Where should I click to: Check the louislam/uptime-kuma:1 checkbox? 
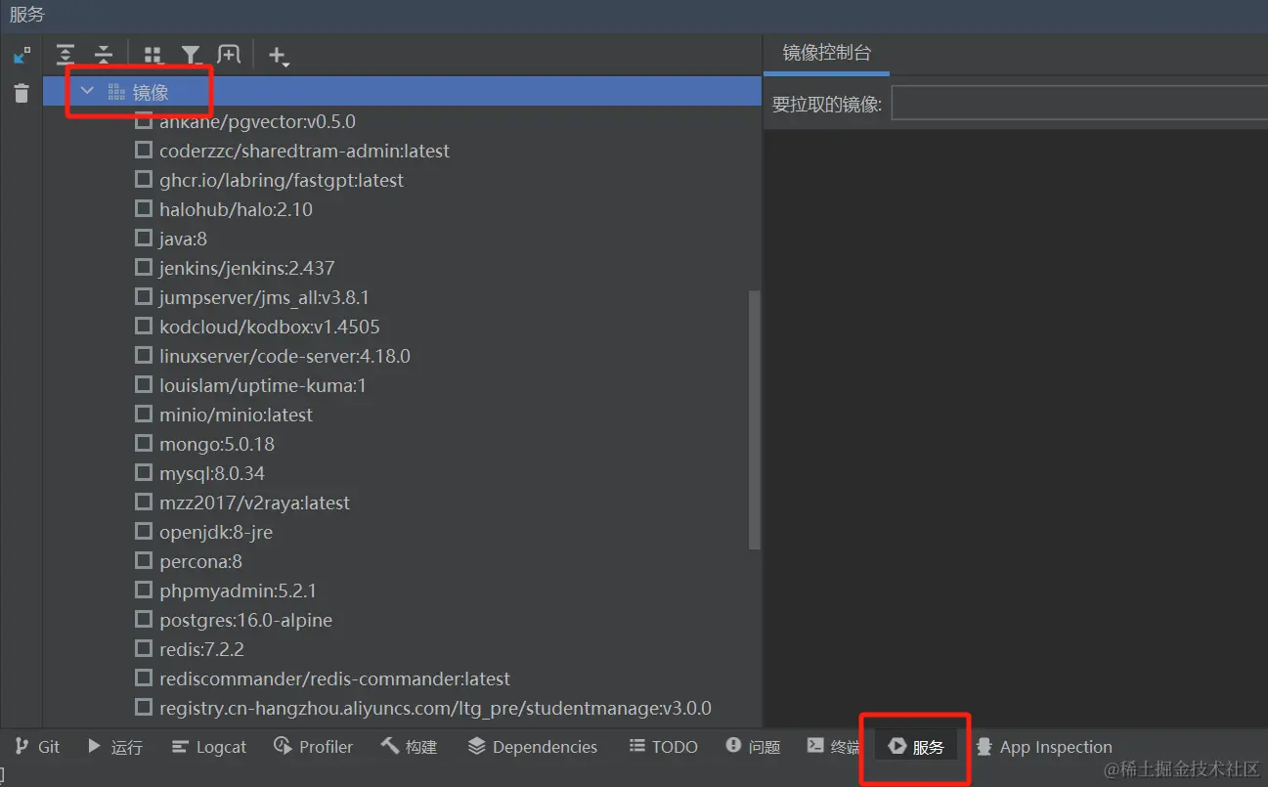pyautogui.click(x=144, y=384)
